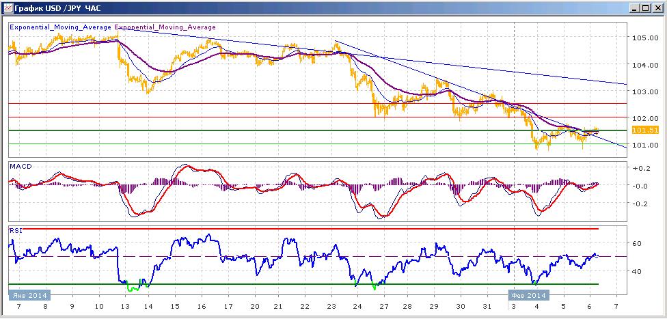667x319 pixels.
Task: Click the orange 101.51 current price tag
Action: point(645,130)
